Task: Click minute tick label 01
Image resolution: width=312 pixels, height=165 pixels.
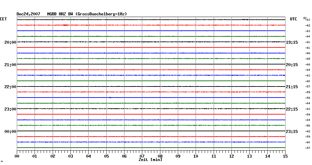Action: point(35,156)
